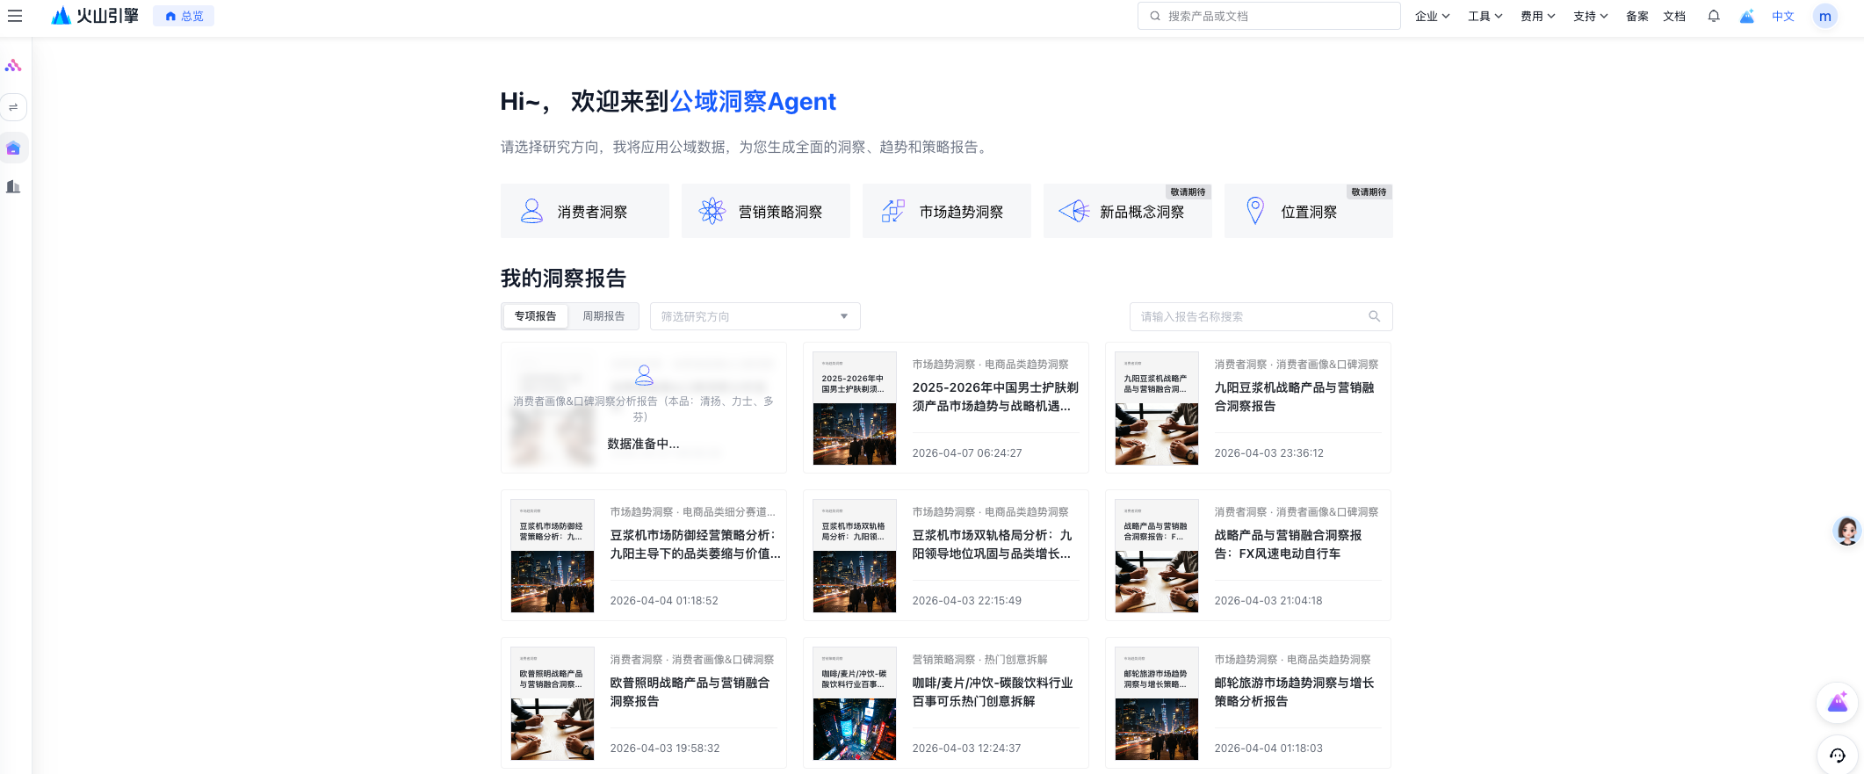Click the notification bell icon

(1713, 16)
